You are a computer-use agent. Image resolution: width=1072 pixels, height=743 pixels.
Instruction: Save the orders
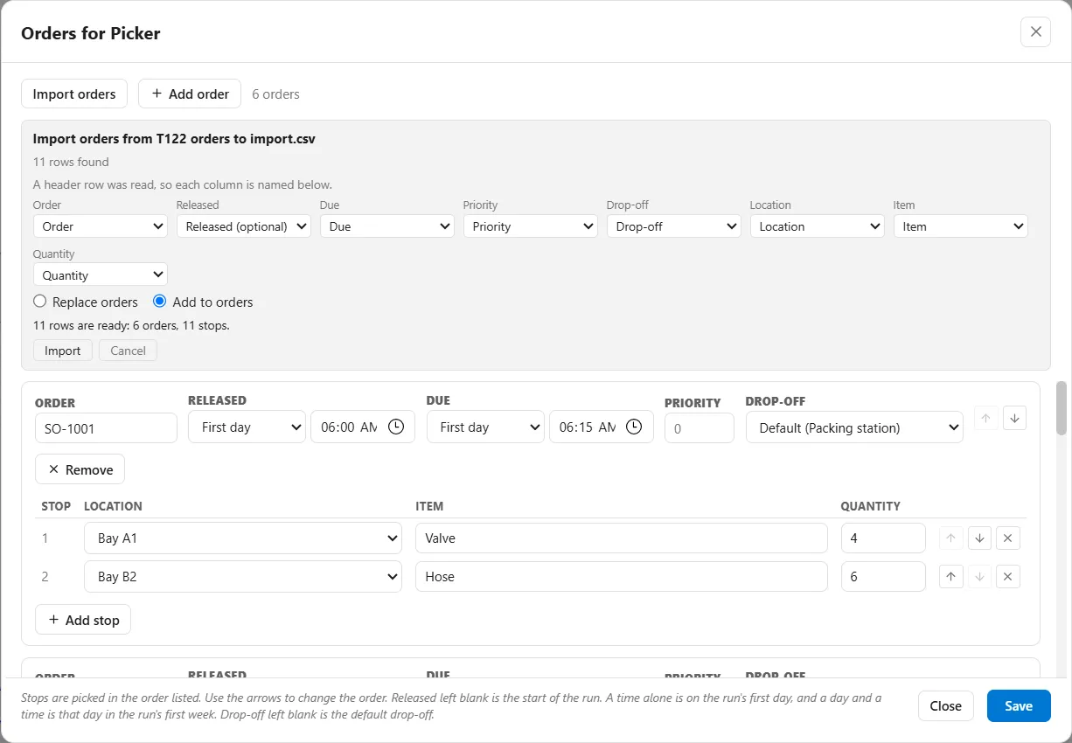pyautogui.click(x=1019, y=706)
